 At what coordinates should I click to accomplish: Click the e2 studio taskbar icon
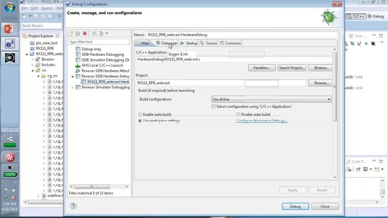[x=10, y=44]
